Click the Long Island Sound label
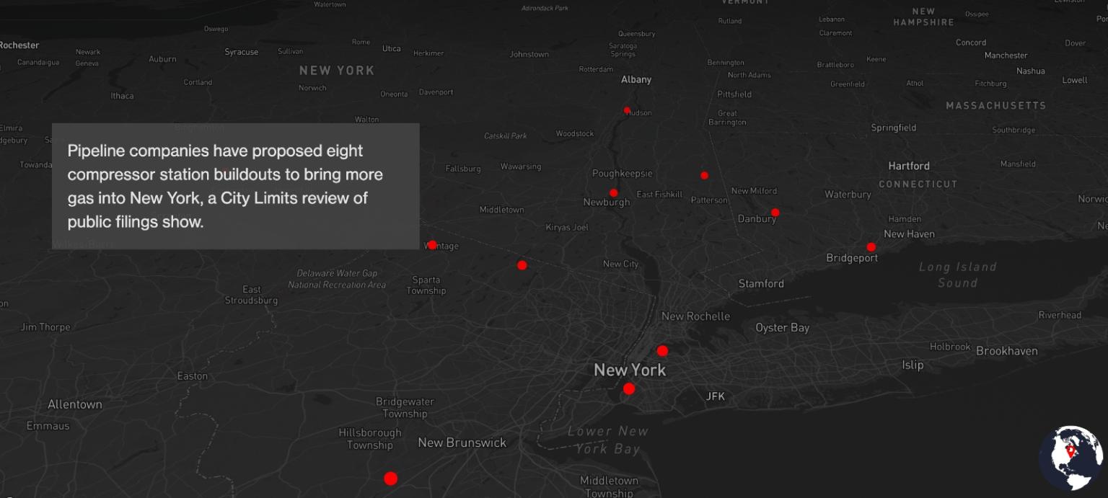This screenshot has width=1108, height=498. coord(957,275)
